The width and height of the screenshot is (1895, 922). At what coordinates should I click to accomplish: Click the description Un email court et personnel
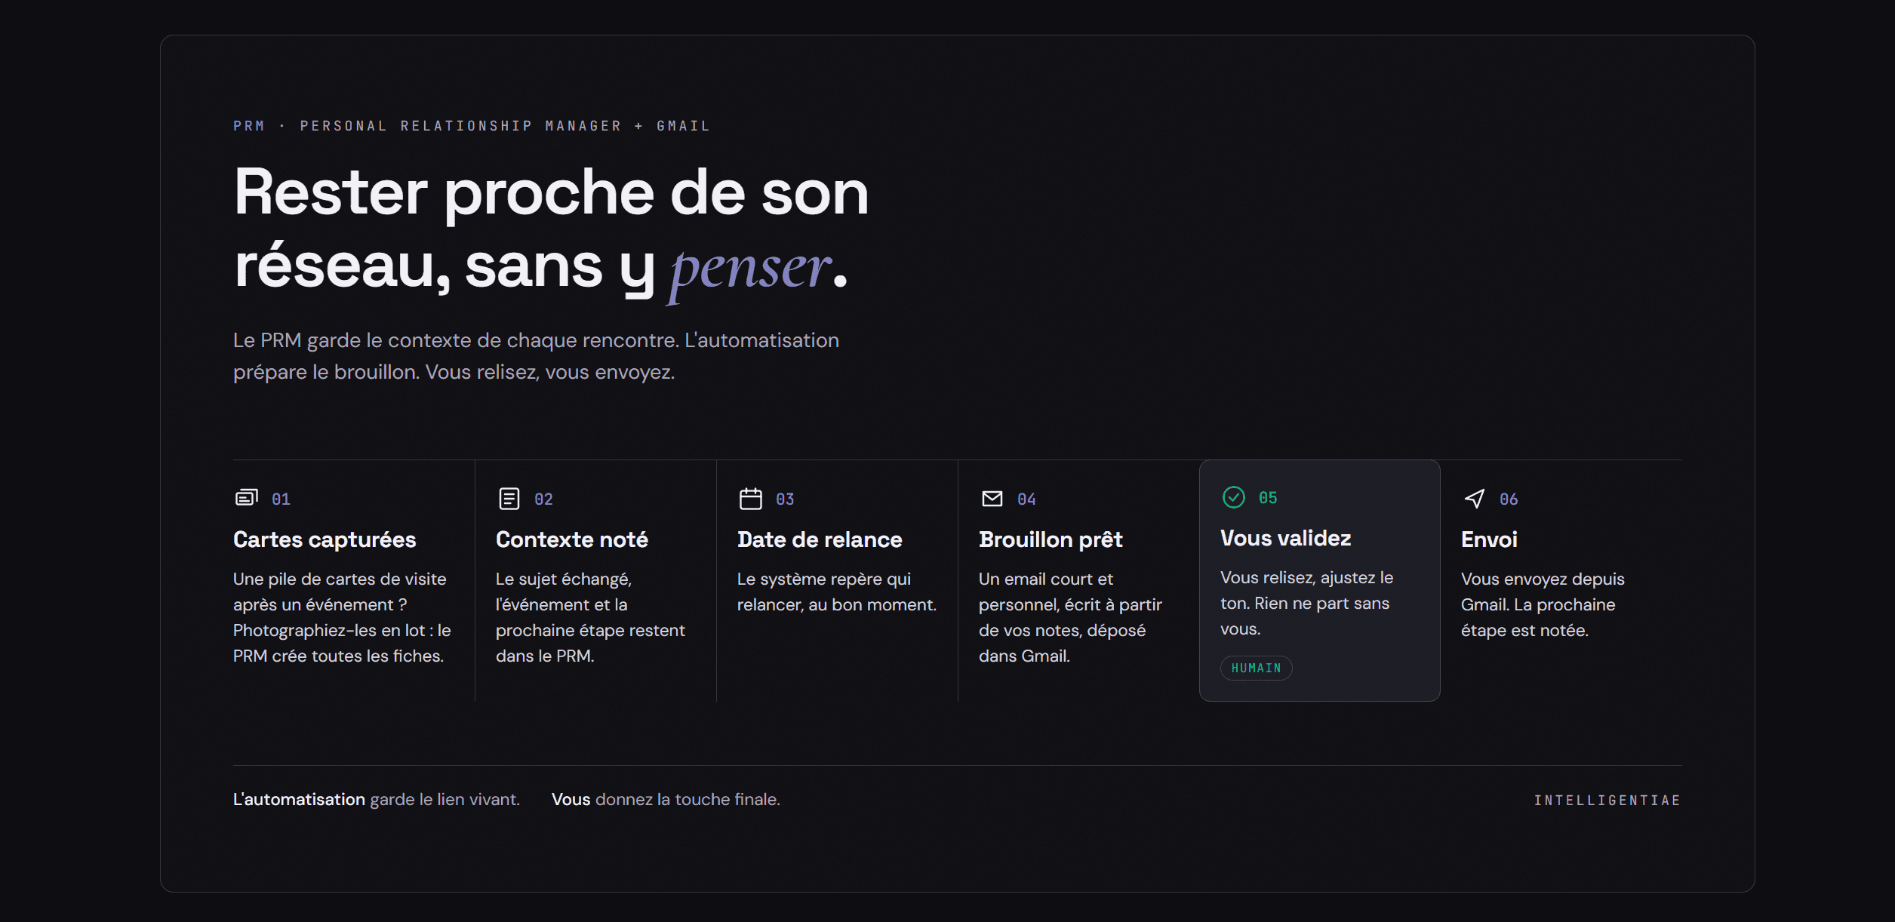(1070, 617)
